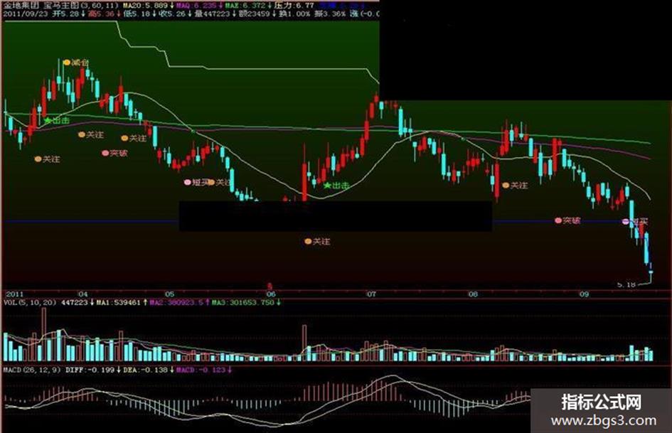The height and width of the screenshot is (433, 672).
Task: Click the 关注 marker in early August
Action: point(515,185)
